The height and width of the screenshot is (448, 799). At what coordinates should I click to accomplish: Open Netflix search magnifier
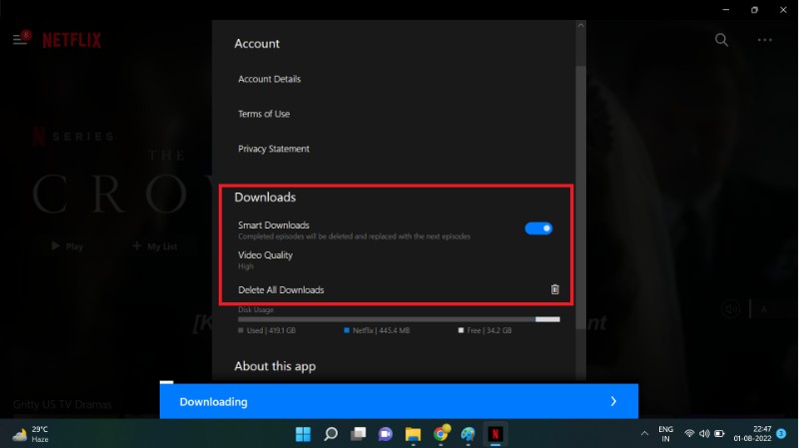click(x=721, y=40)
